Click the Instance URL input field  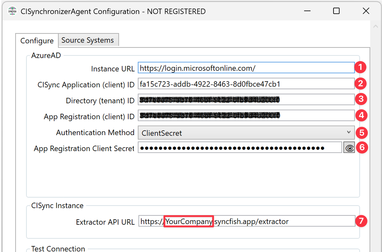[246, 68]
